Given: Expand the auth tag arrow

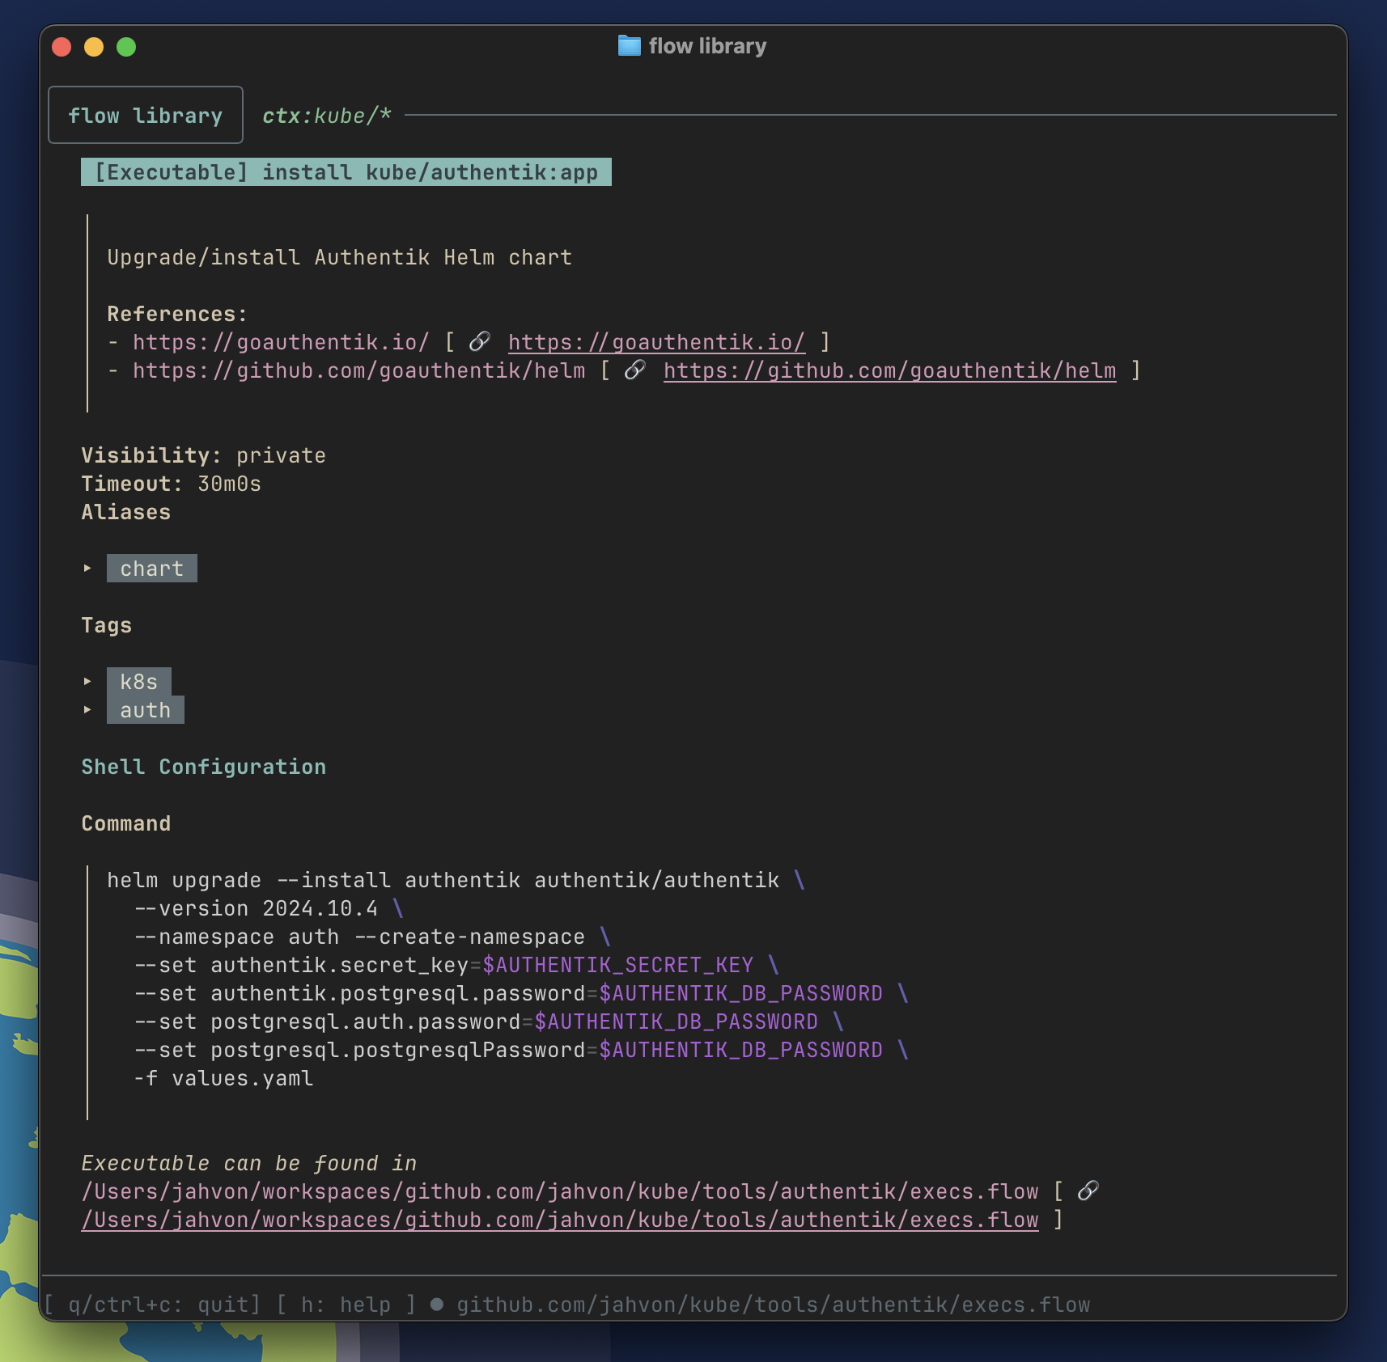Looking at the screenshot, I should [x=87, y=710].
